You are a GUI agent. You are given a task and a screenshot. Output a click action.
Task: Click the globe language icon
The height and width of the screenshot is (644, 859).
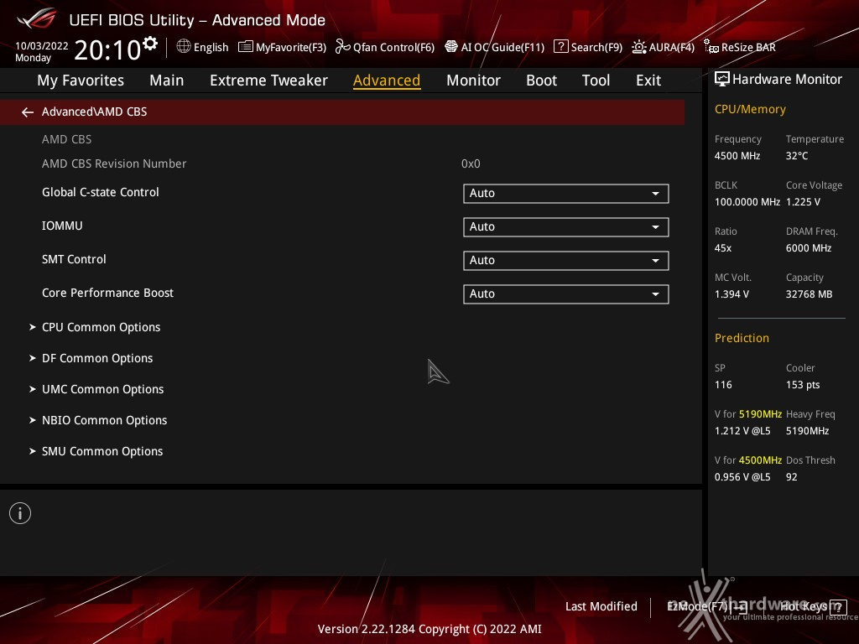(x=184, y=47)
